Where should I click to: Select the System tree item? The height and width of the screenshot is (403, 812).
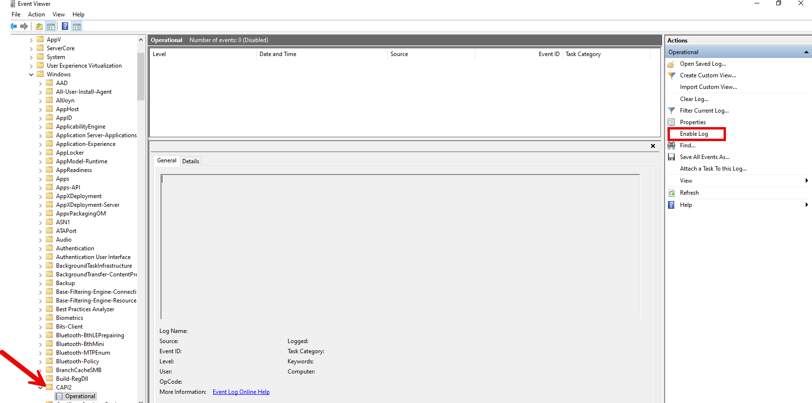(56, 57)
